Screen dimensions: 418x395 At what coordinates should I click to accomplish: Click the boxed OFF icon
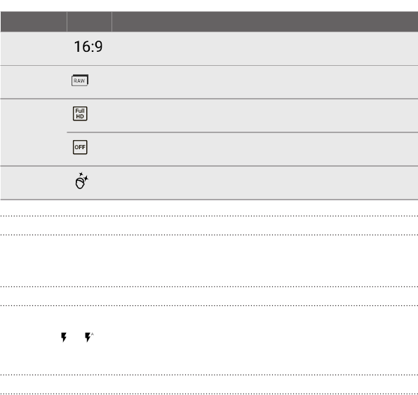(x=80, y=147)
